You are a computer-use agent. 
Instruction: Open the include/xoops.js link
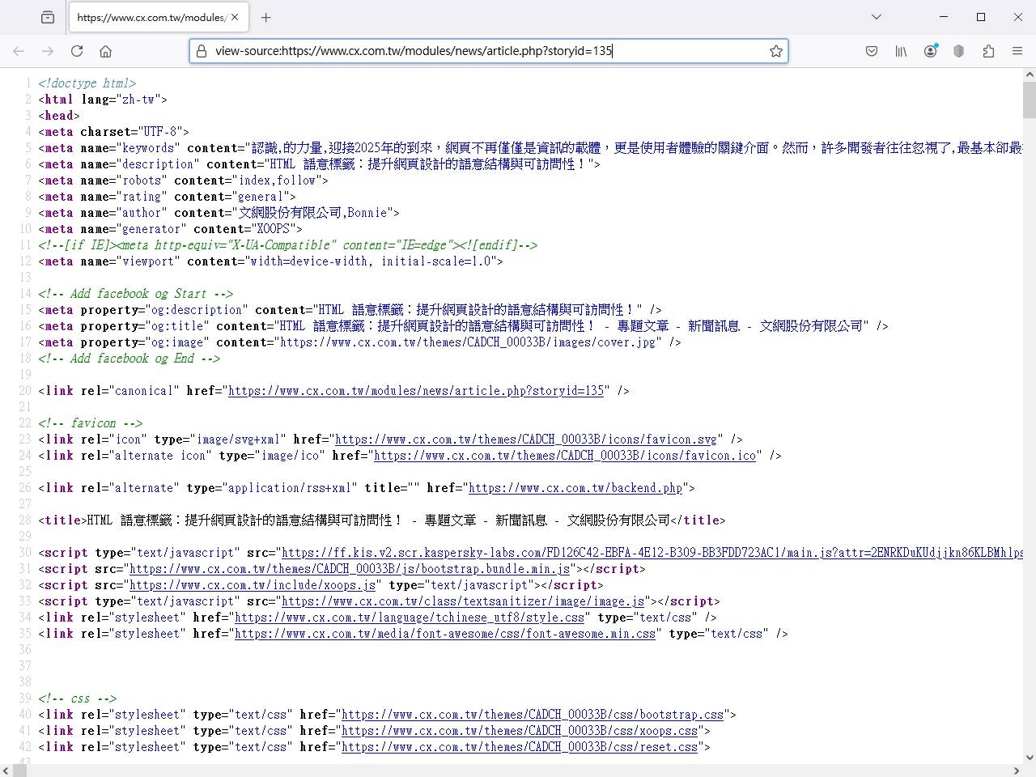click(253, 585)
